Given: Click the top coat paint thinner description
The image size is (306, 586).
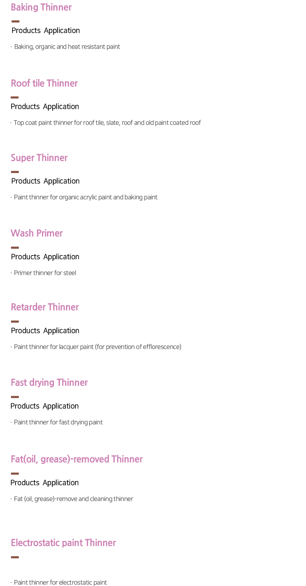Looking at the screenshot, I should click(107, 123).
